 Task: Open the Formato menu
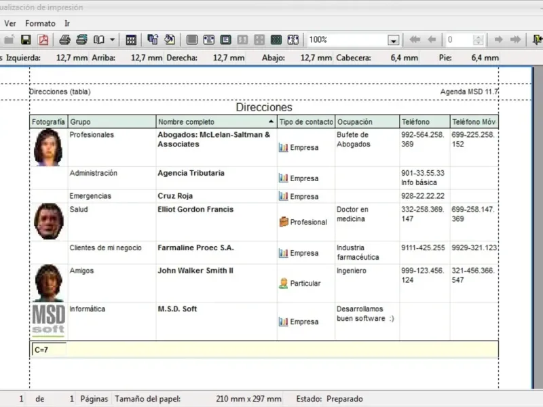point(40,23)
